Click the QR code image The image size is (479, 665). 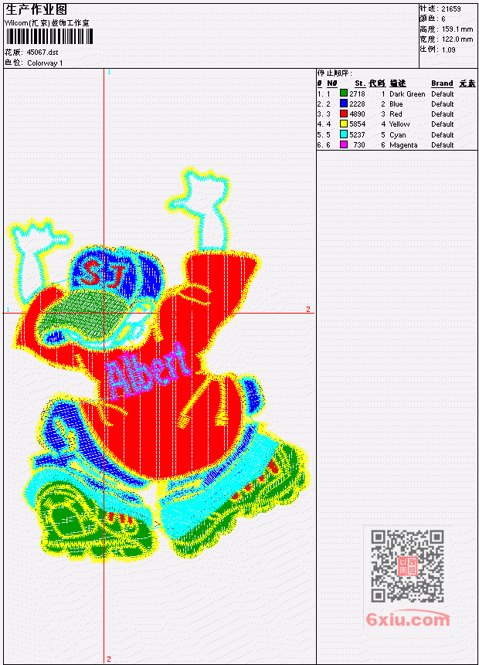point(407,566)
